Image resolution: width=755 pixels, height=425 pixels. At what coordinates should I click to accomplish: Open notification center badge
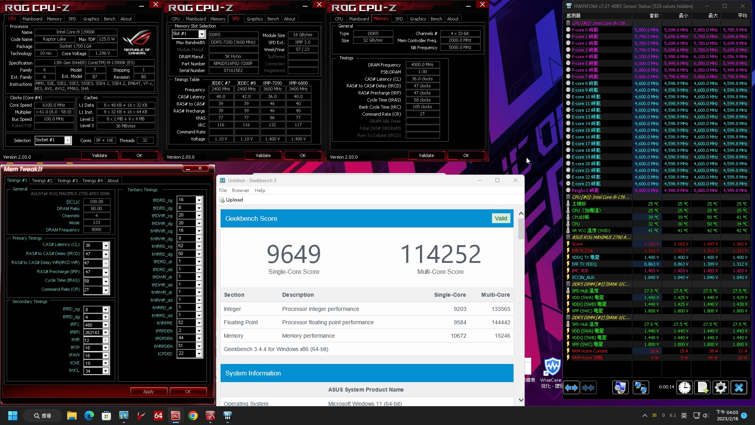(x=744, y=416)
